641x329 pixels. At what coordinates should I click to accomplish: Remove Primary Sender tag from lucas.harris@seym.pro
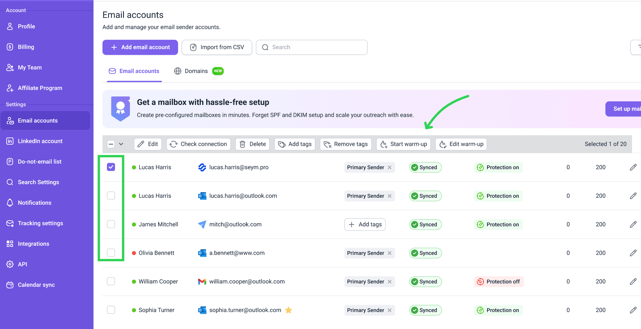point(390,168)
